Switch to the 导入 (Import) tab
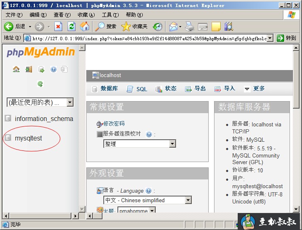The height and width of the screenshot is (230, 302). pyautogui.click(x=225, y=89)
